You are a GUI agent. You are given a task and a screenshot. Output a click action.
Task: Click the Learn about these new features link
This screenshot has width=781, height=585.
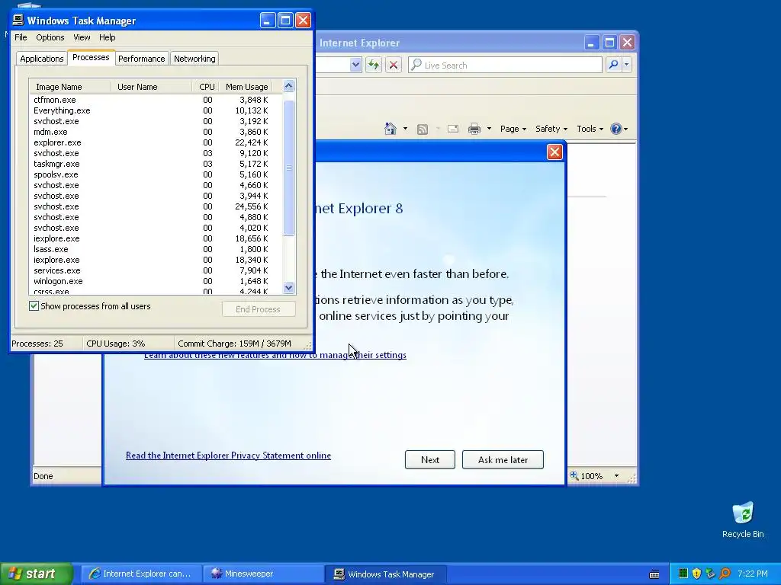pos(275,355)
